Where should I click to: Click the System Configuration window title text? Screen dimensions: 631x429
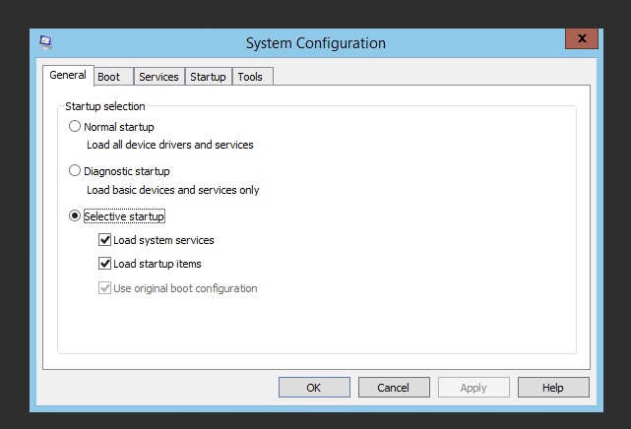[315, 43]
